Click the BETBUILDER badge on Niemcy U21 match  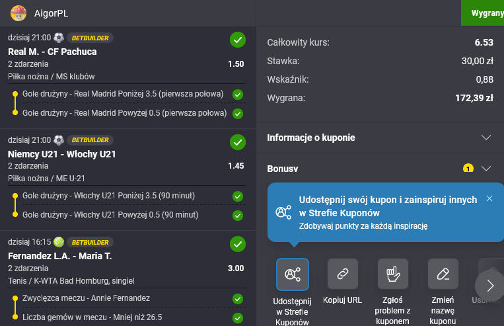[91, 140]
